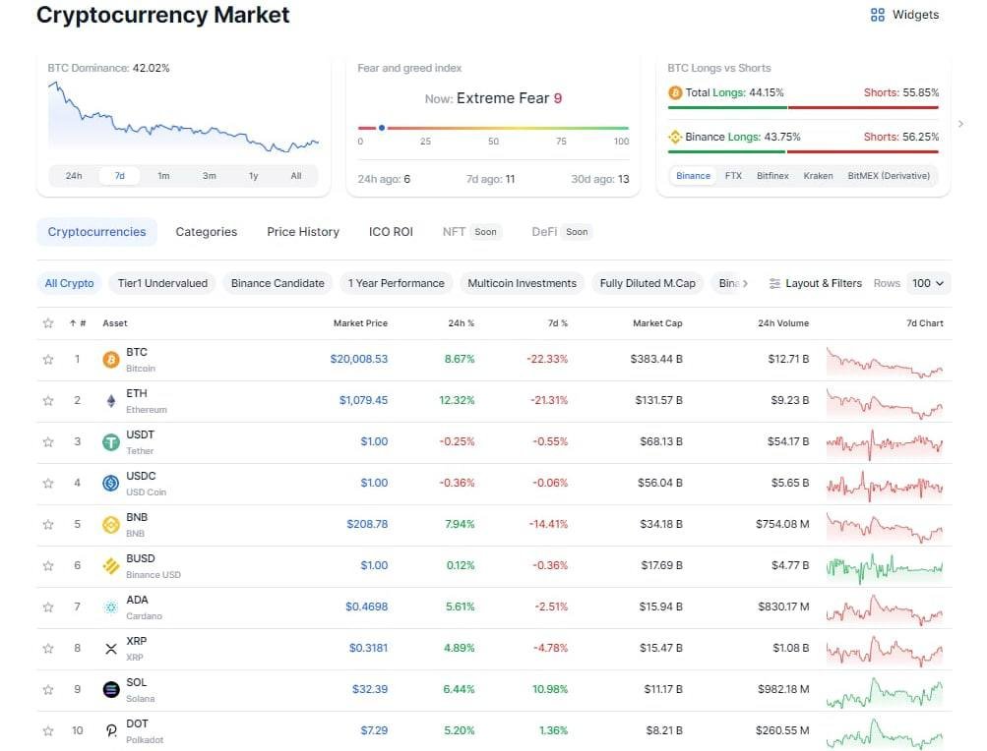Select the 1m dominance range

163,176
